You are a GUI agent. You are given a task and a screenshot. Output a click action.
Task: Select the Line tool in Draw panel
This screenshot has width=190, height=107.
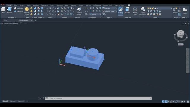50,11
